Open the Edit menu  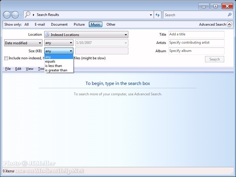pyautogui.click(x=18, y=69)
